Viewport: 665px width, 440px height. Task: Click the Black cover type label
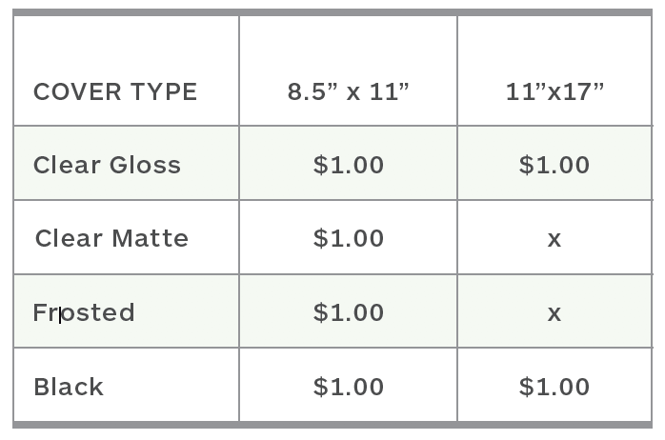click(x=69, y=387)
